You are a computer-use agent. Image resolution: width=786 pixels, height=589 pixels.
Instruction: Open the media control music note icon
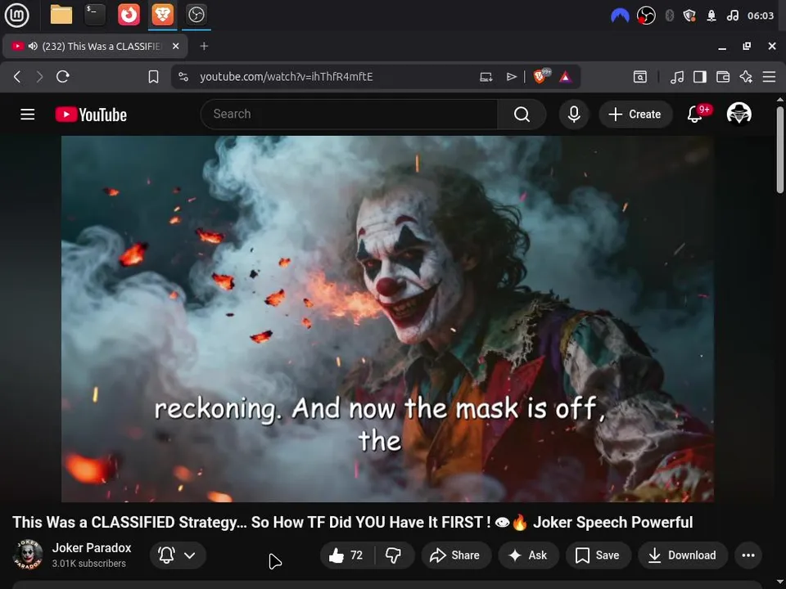click(x=677, y=77)
